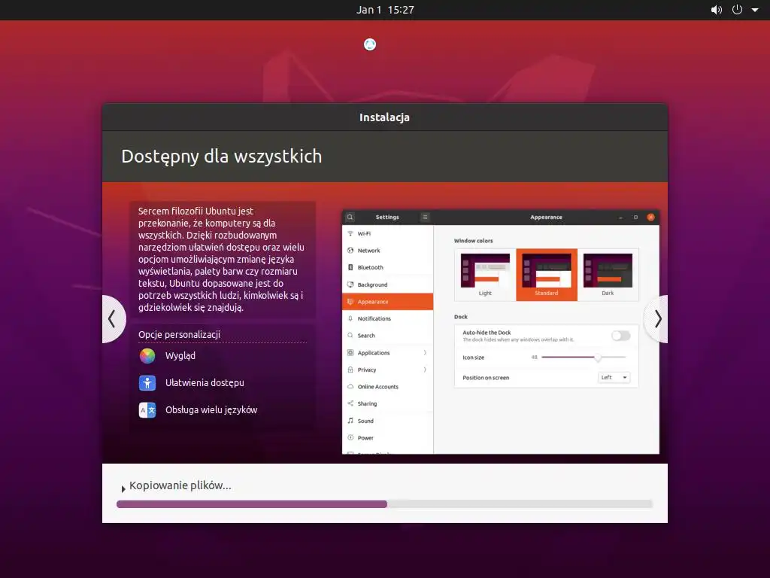This screenshot has width=770, height=578.
Task: Click the Ułatwienia dostępu label
Action: 205,382
